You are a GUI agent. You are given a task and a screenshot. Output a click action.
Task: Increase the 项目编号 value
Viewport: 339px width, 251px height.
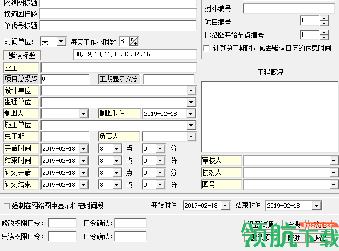324,19
